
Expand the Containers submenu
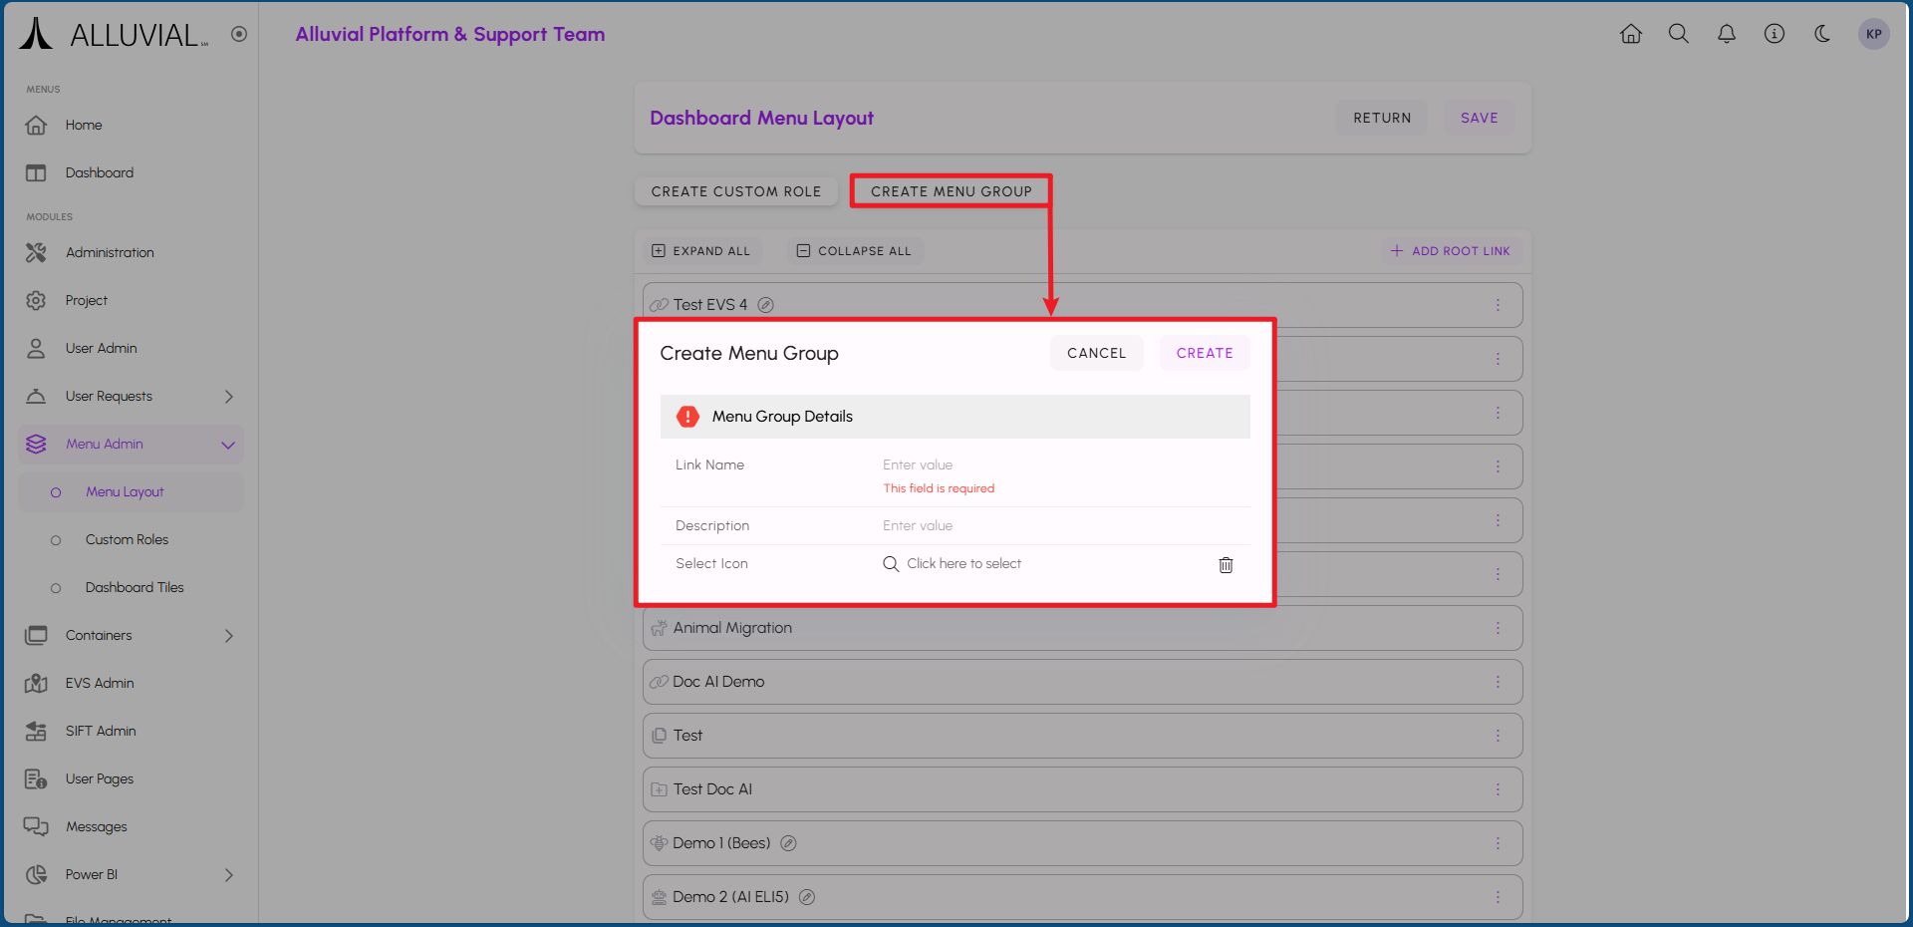click(x=228, y=636)
